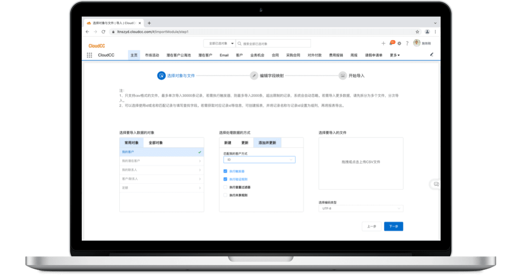Open the 业务机会 navigation tab
The width and height of the screenshot is (522, 275).
258,55
